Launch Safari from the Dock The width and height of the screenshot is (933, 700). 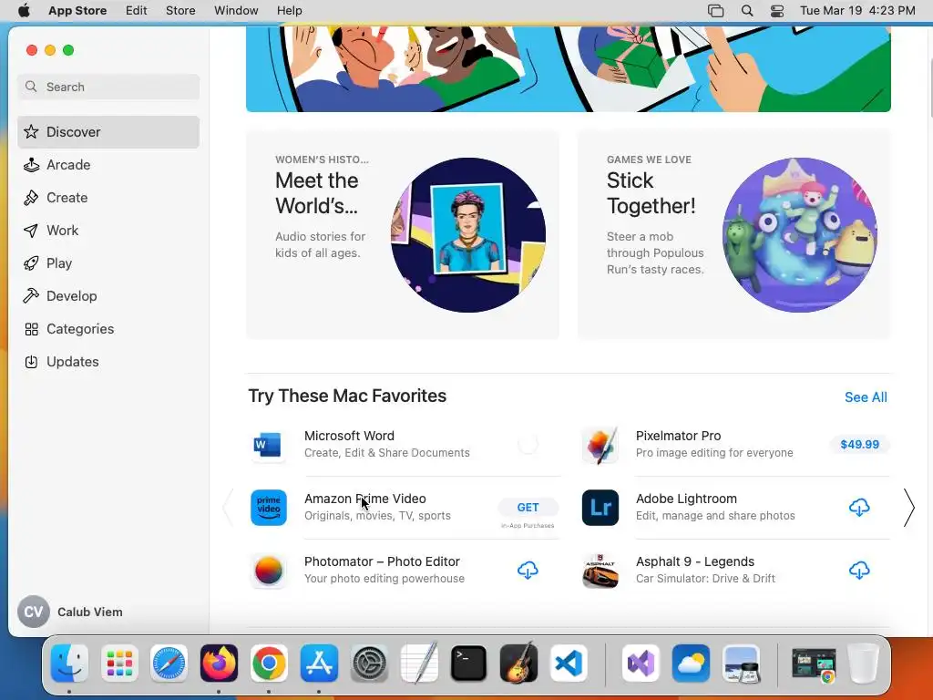(x=169, y=664)
